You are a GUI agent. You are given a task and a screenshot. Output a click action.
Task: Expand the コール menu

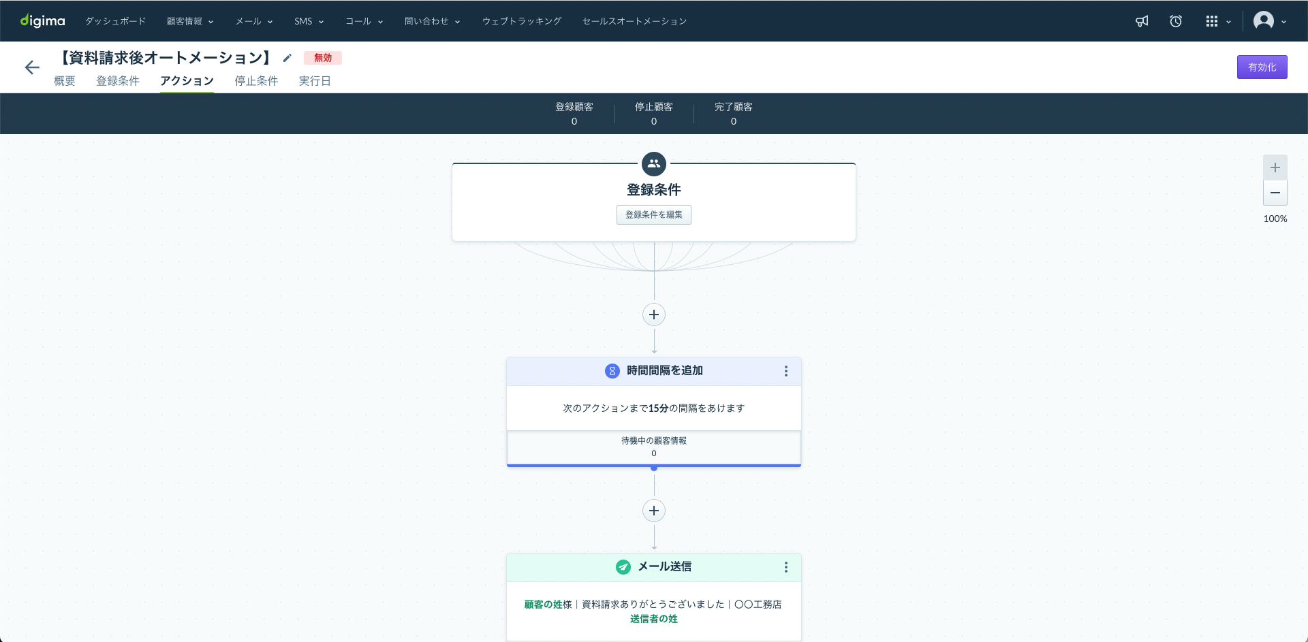click(364, 21)
